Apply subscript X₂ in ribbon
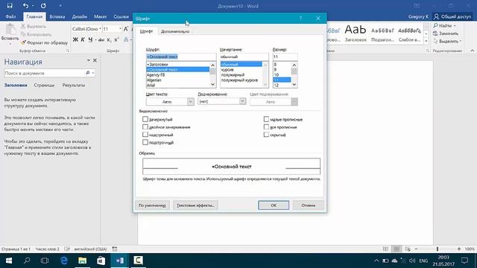The image size is (477, 268). click(x=110, y=39)
